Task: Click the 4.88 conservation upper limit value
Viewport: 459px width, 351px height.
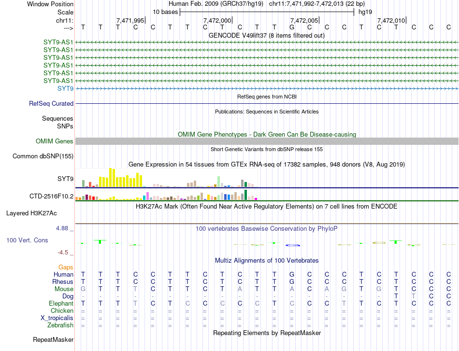Action: point(62,228)
